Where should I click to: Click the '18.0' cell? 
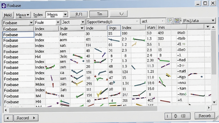click(152, 83)
